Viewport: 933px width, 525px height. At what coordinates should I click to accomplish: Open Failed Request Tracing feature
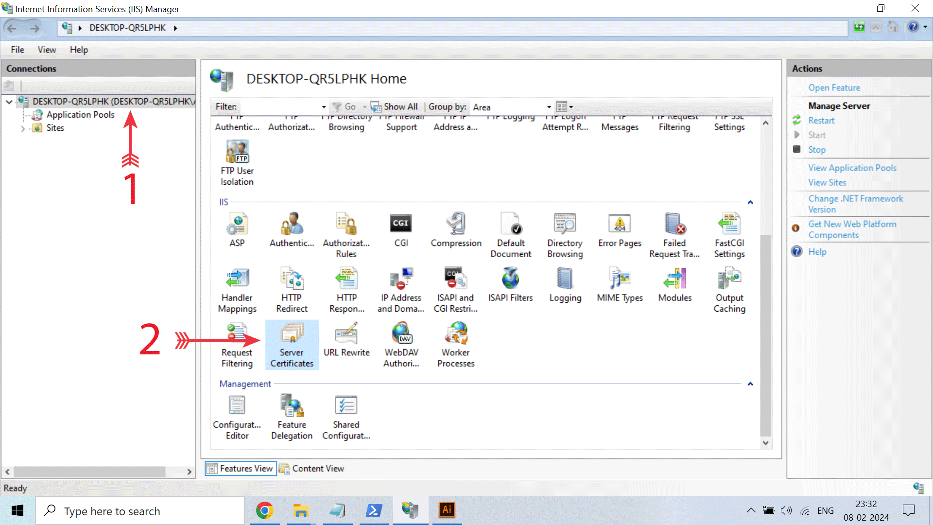674,235
